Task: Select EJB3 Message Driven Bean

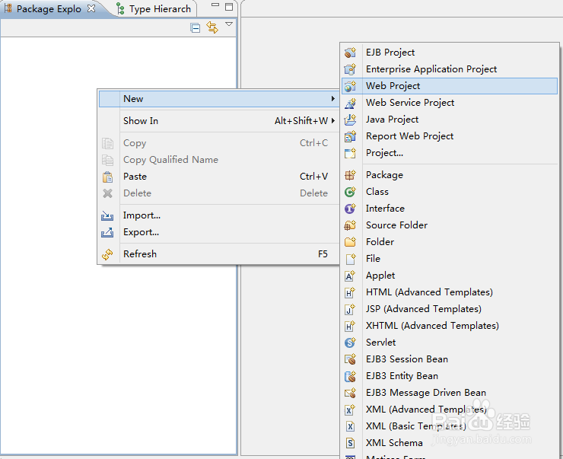Action: tap(450, 393)
